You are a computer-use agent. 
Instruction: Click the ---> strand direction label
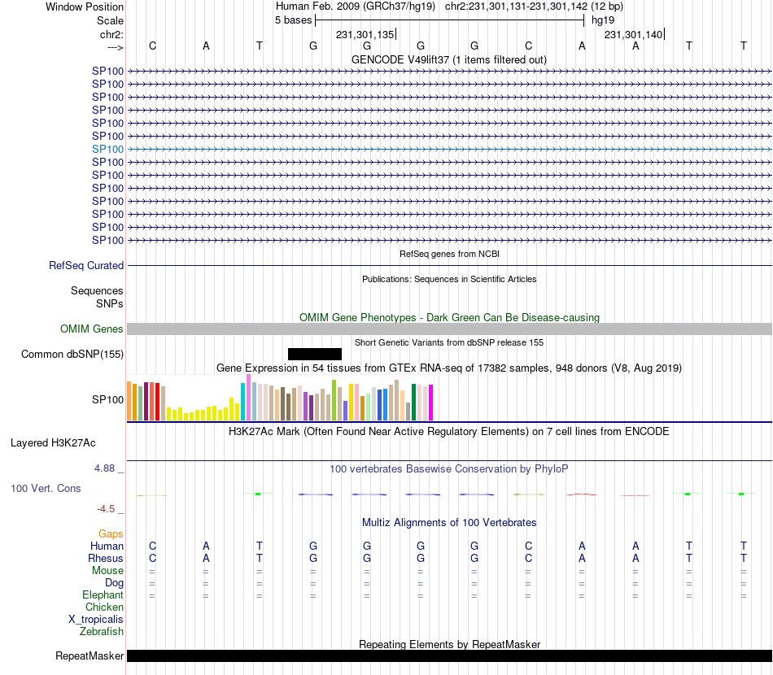115,47
